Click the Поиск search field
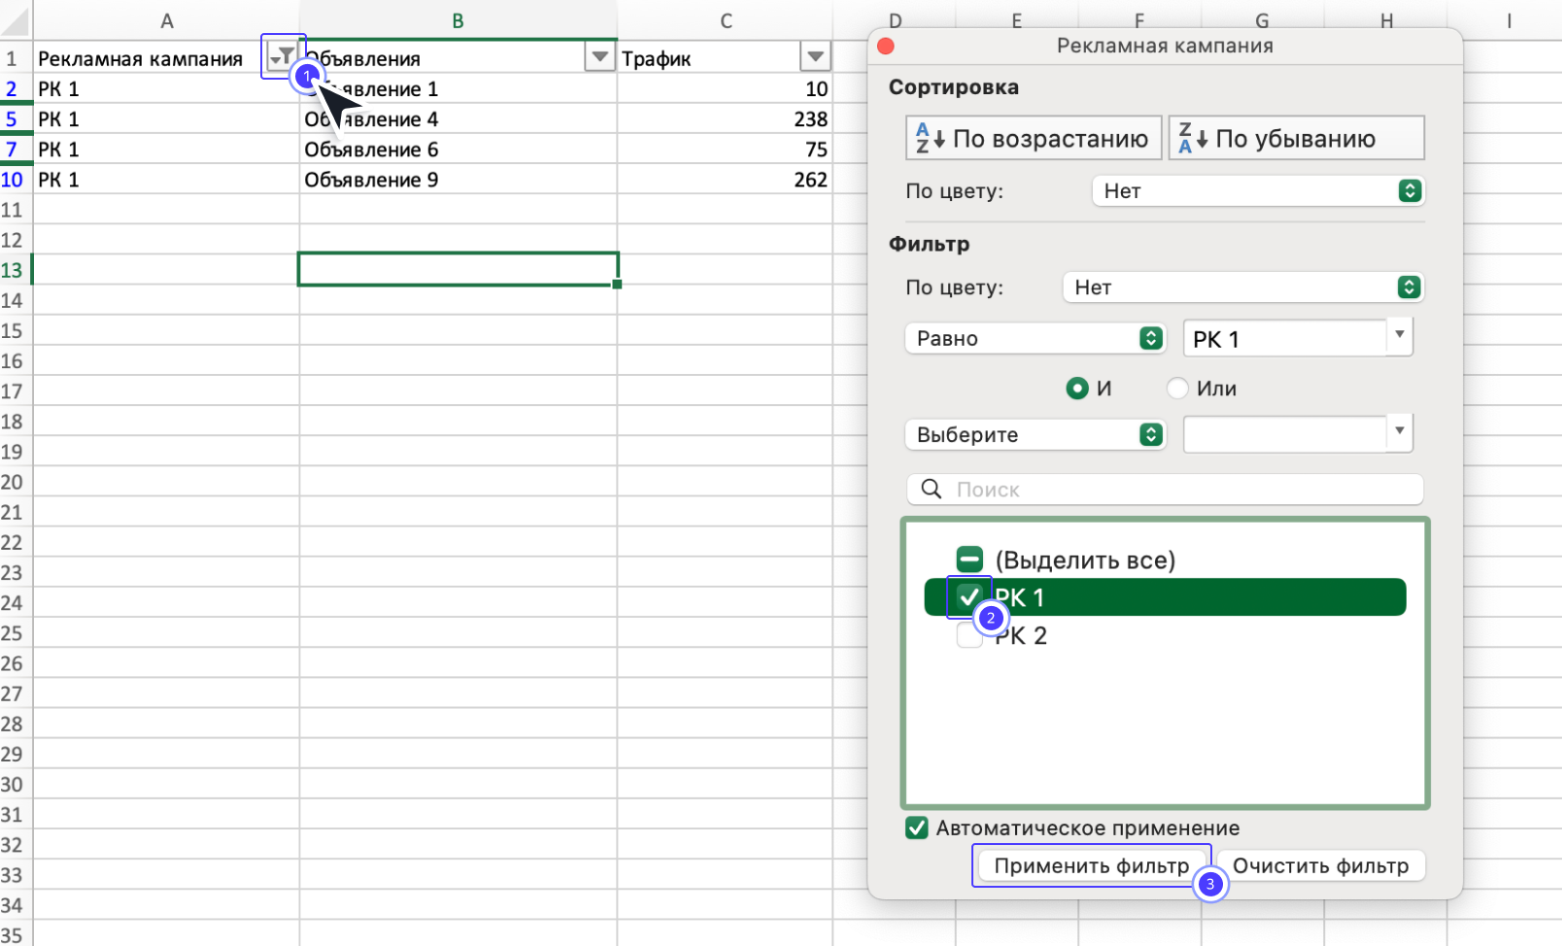Viewport: 1562px width, 946px height. point(1165,490)
